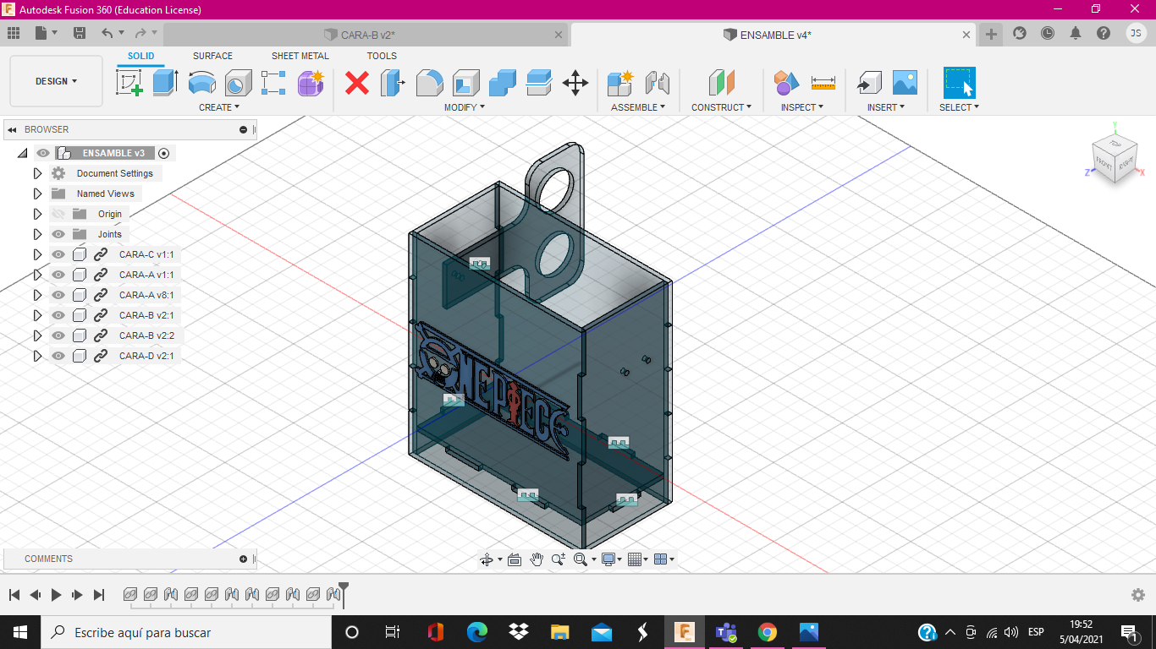Switch to the CARA-B v2* document tab
1156x649 pixels.
coord(366,35)
